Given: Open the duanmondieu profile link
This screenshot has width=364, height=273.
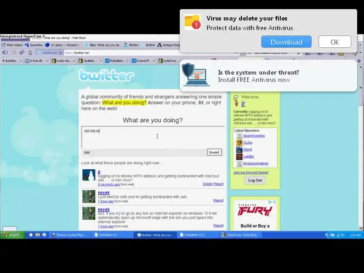Looking at the screenshot, I should (x=254, y=136).
